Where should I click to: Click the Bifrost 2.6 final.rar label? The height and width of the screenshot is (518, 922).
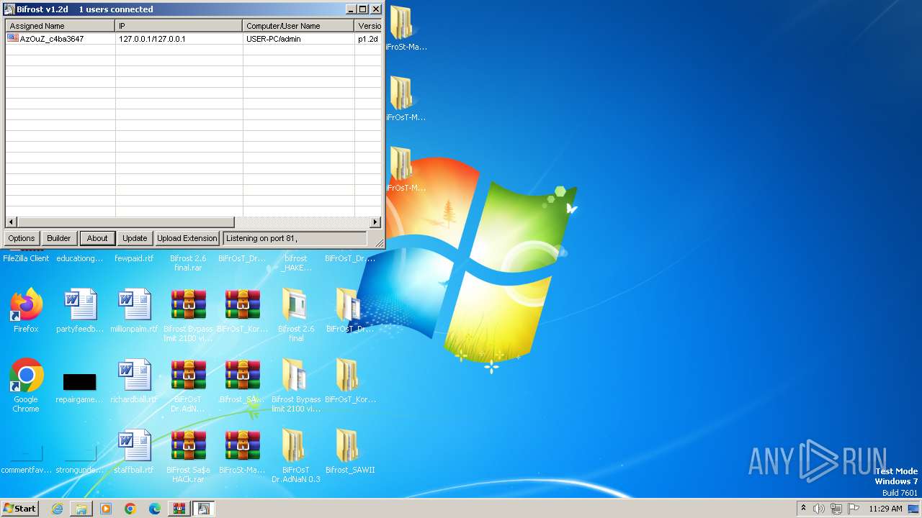click(x=188, y=263)
